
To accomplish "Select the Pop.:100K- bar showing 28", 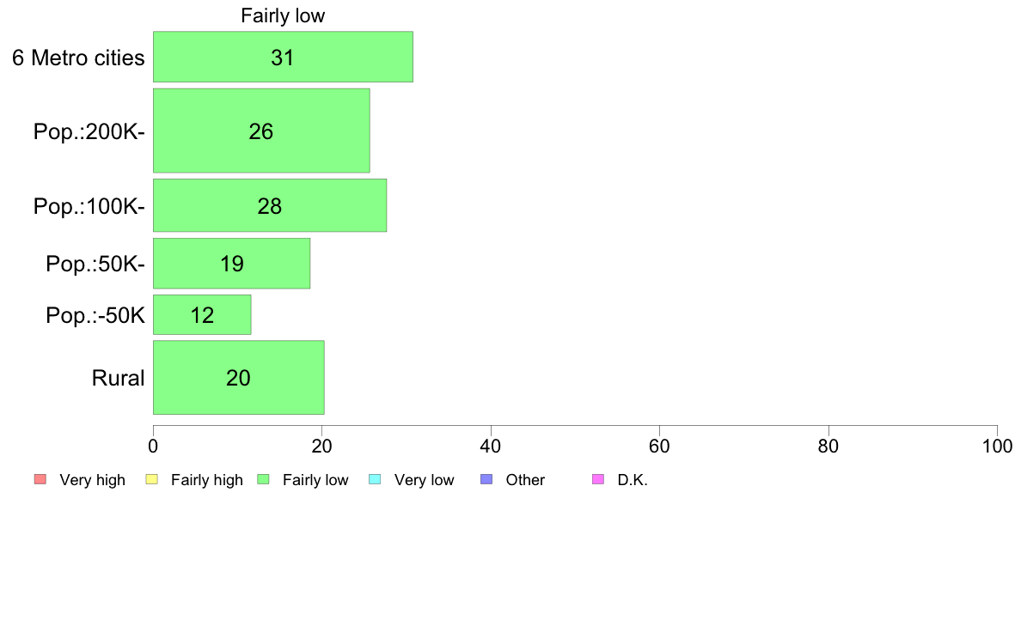I will [x=270, y=206].
